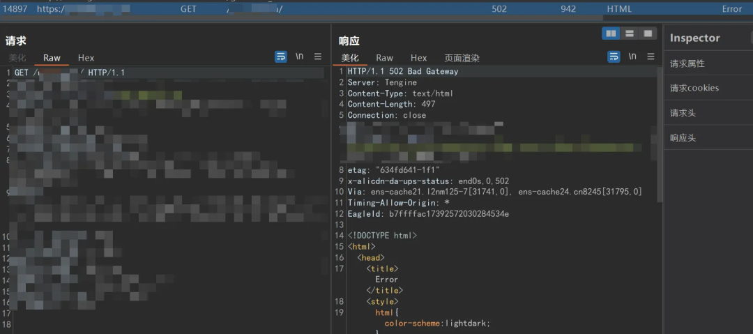Click the color-scheme:lightdark line
Viewport: 753px width, 334px height.
[437, 324]
